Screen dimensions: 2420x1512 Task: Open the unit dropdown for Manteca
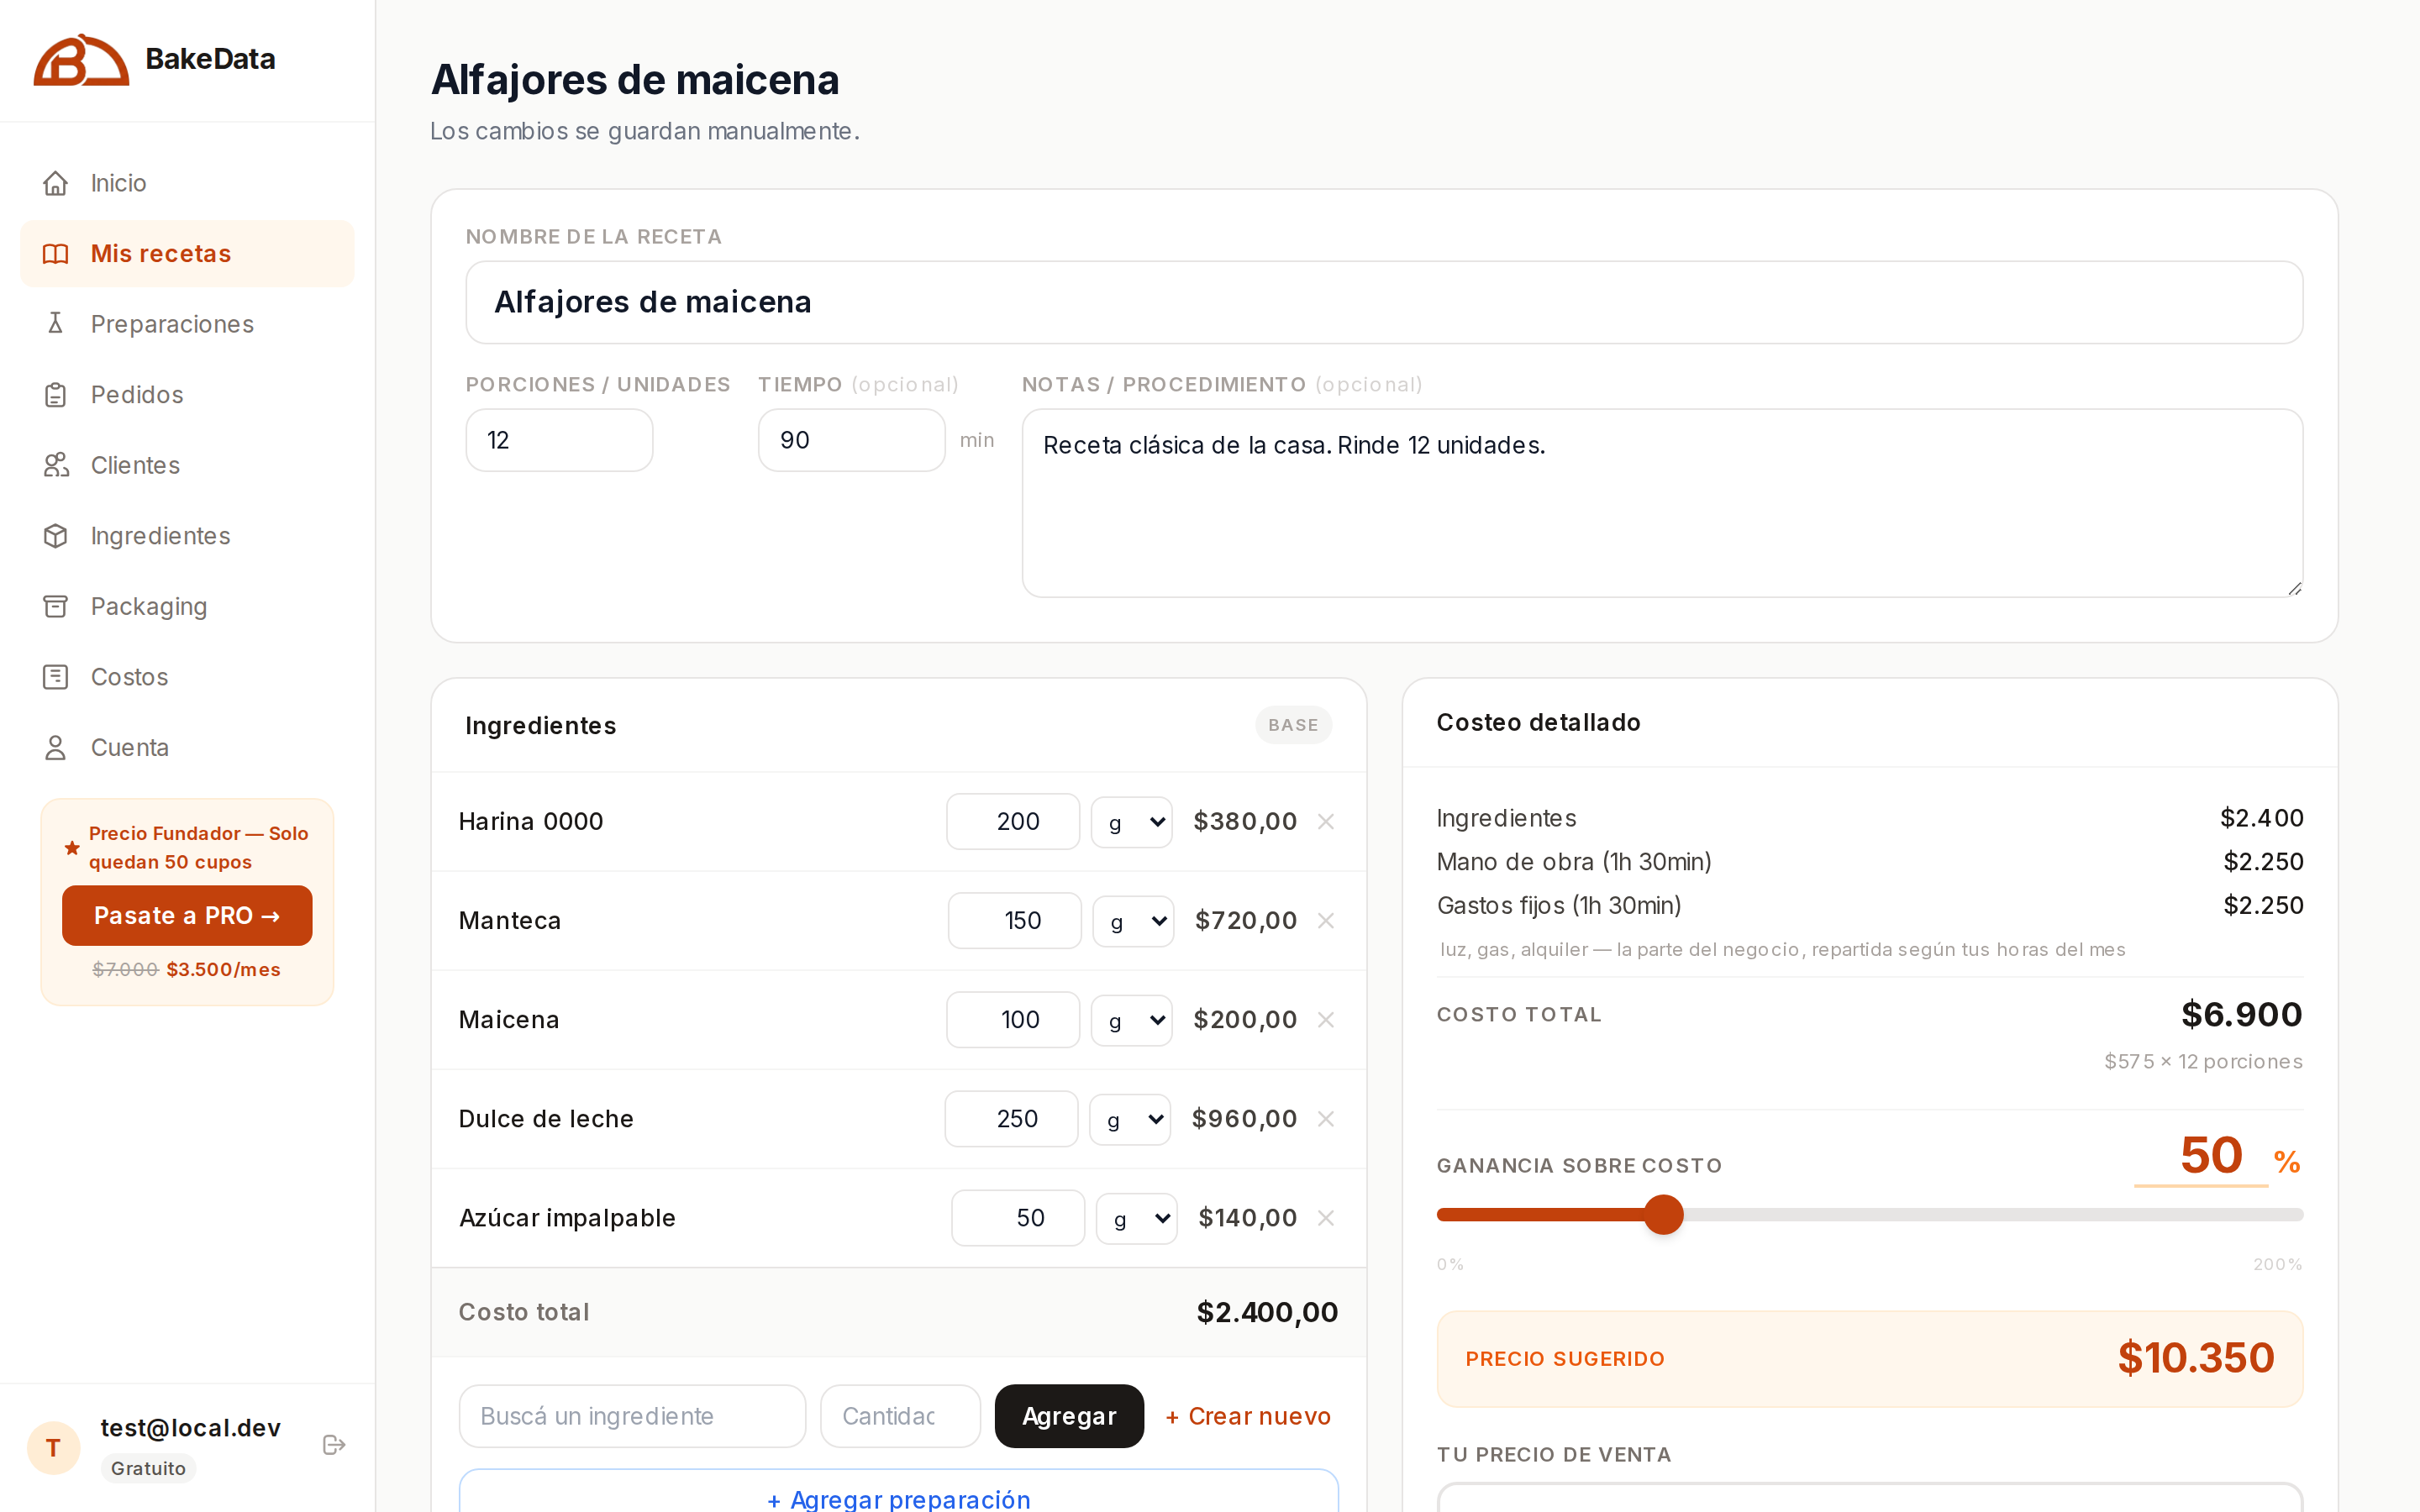[x=1133, y=921]
